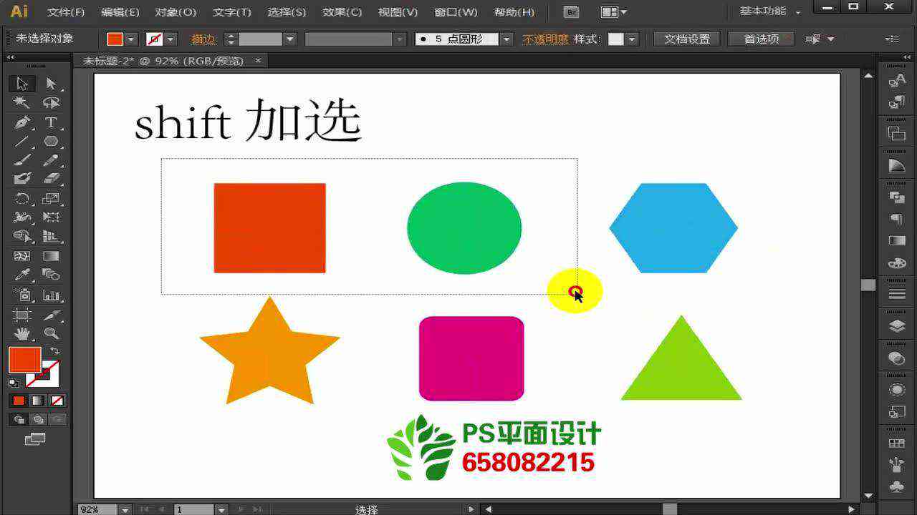Viewport: 917px width, 515px height.
Task: Open Adobe Bridge with Br icon
Action: [x=571, y=11]
